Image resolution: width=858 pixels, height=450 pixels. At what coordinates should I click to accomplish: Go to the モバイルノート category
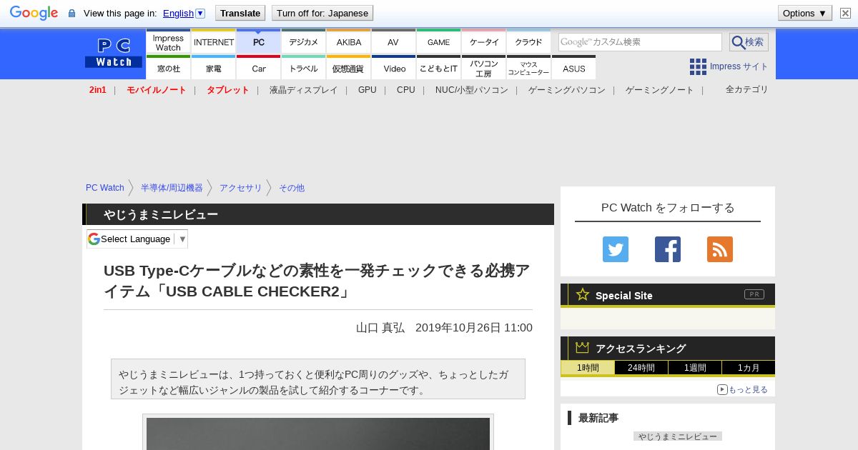click(x=157, y=90)
